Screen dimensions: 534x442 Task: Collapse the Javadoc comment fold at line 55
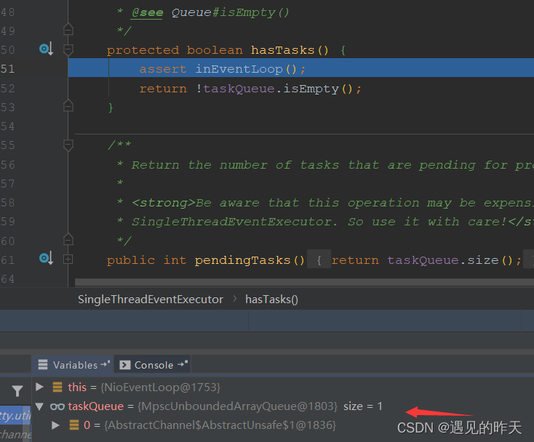pyautogui.click(x=68, y=145)
